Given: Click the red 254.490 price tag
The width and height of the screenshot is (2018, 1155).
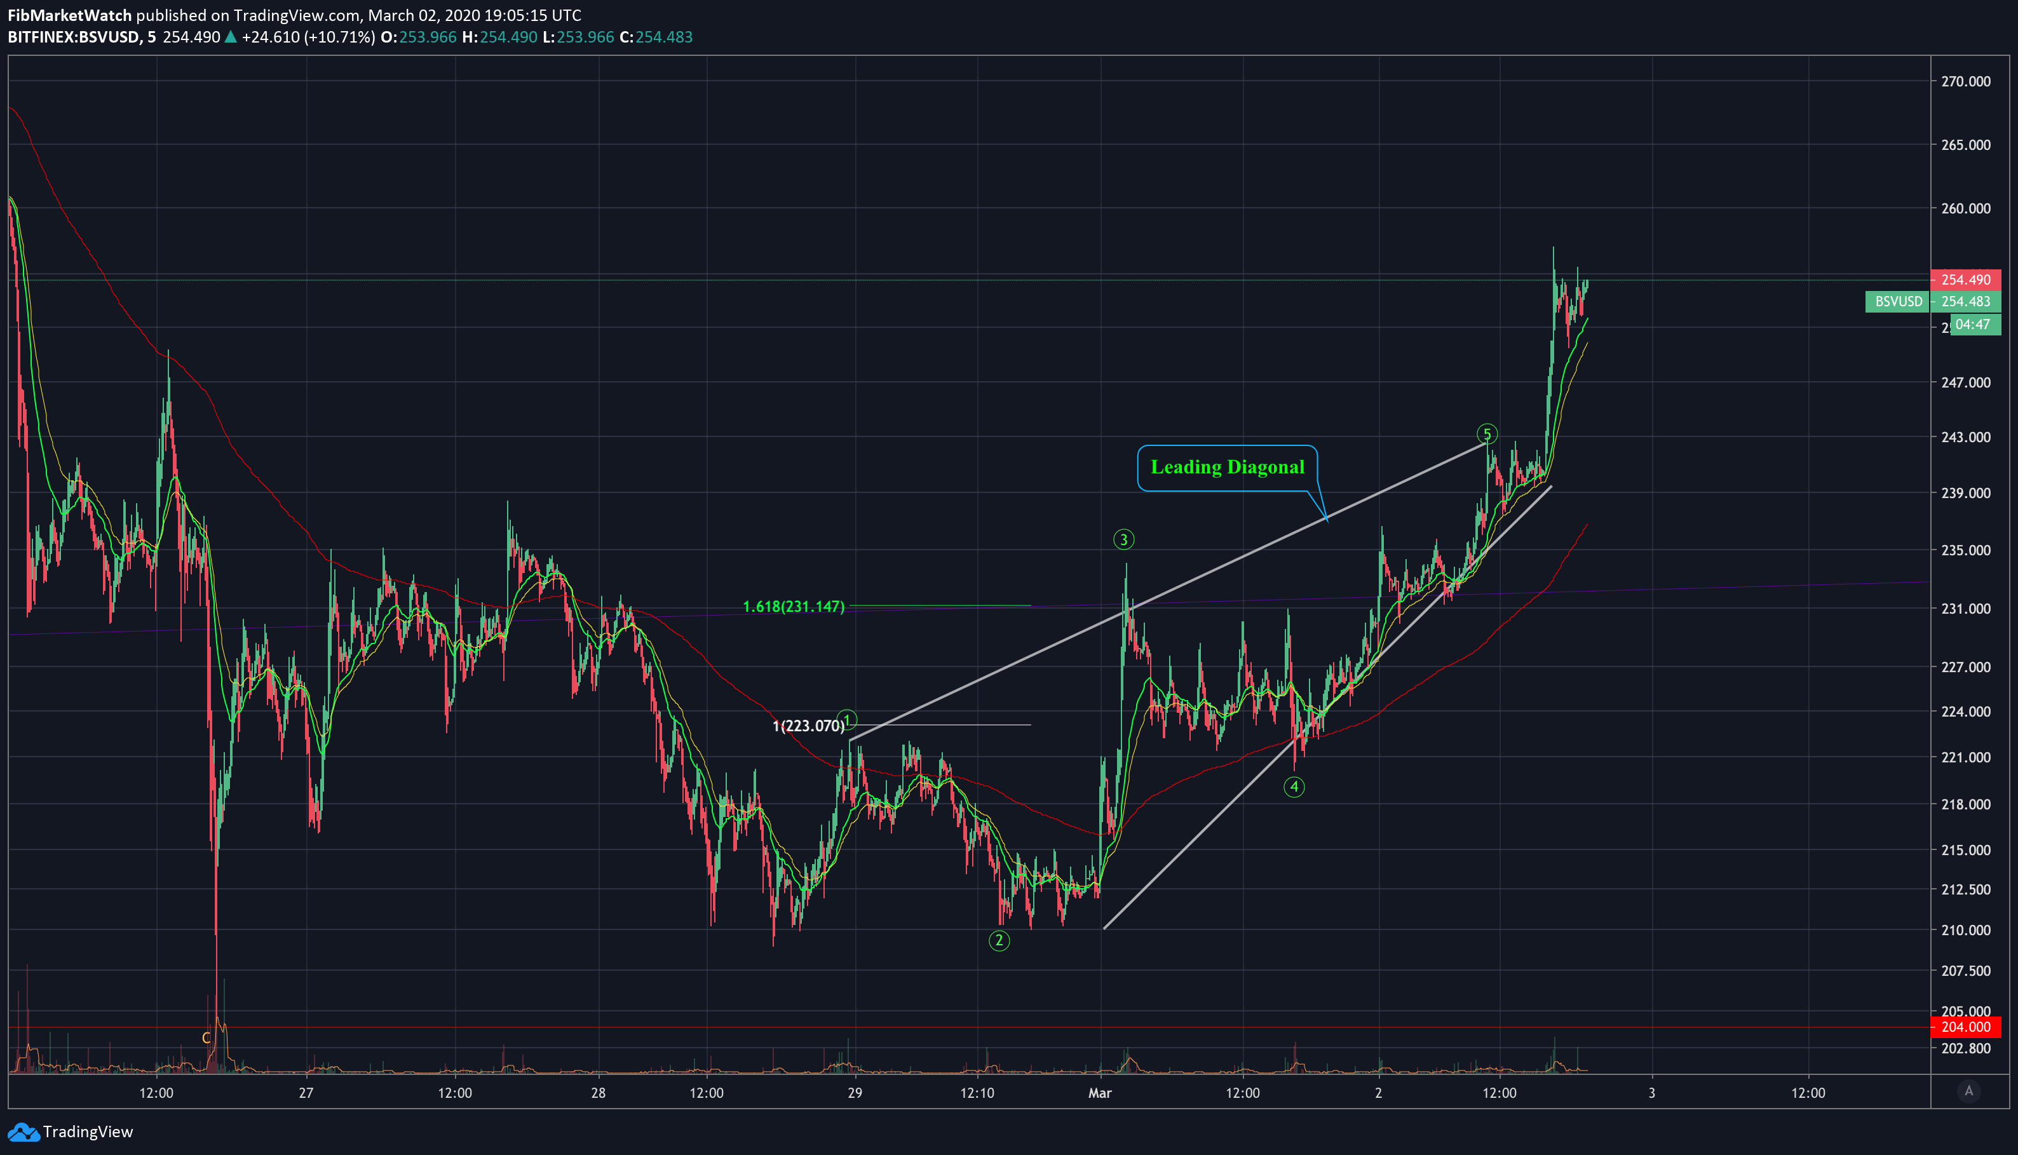Looking at the screenshot, I should click(x=1966, y=280).
